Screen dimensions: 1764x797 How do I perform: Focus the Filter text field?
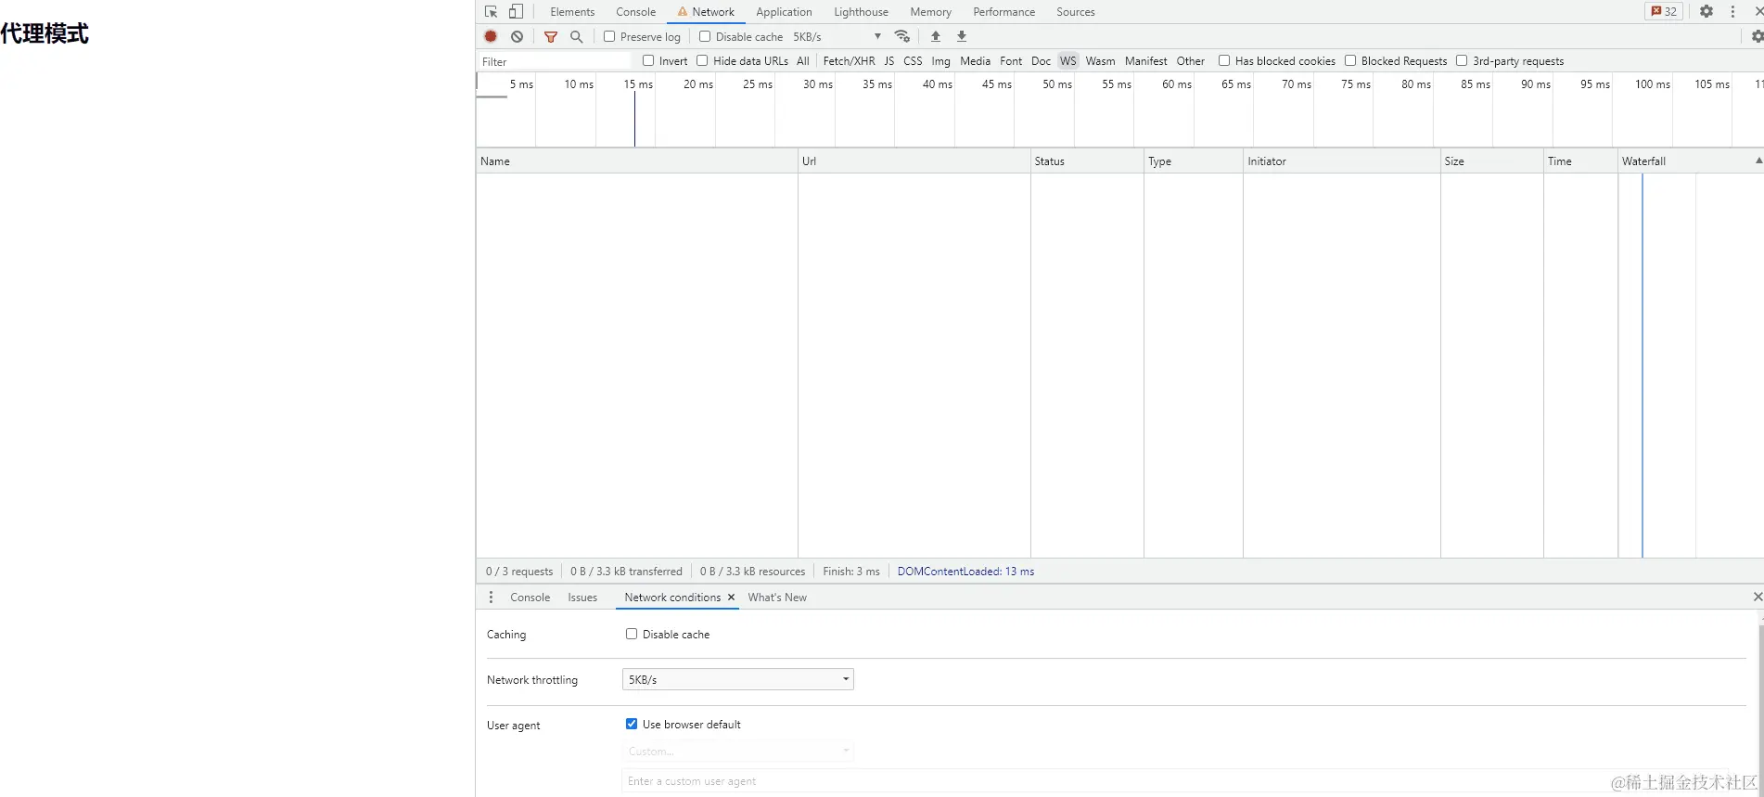pos(555,61)
